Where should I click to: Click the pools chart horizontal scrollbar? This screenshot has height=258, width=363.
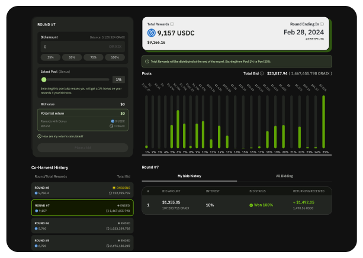click(237, 155)
